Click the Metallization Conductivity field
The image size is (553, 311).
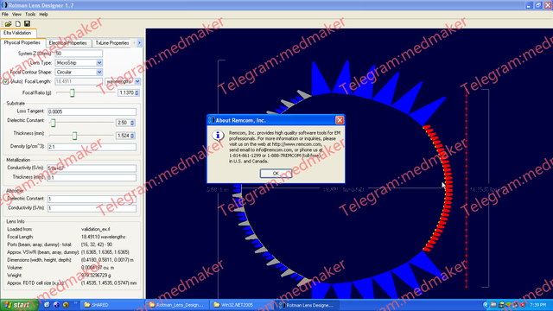92,168
